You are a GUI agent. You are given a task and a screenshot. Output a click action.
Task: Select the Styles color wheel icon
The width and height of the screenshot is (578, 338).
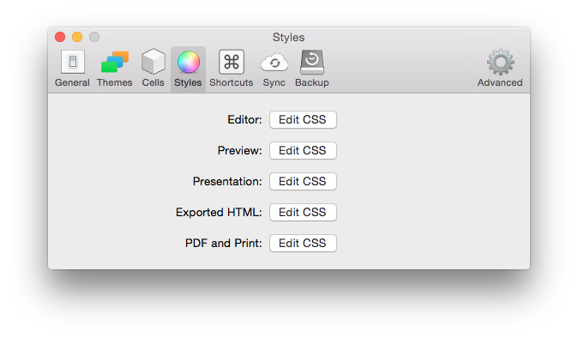pyautogui.click(x=189, y=62)
